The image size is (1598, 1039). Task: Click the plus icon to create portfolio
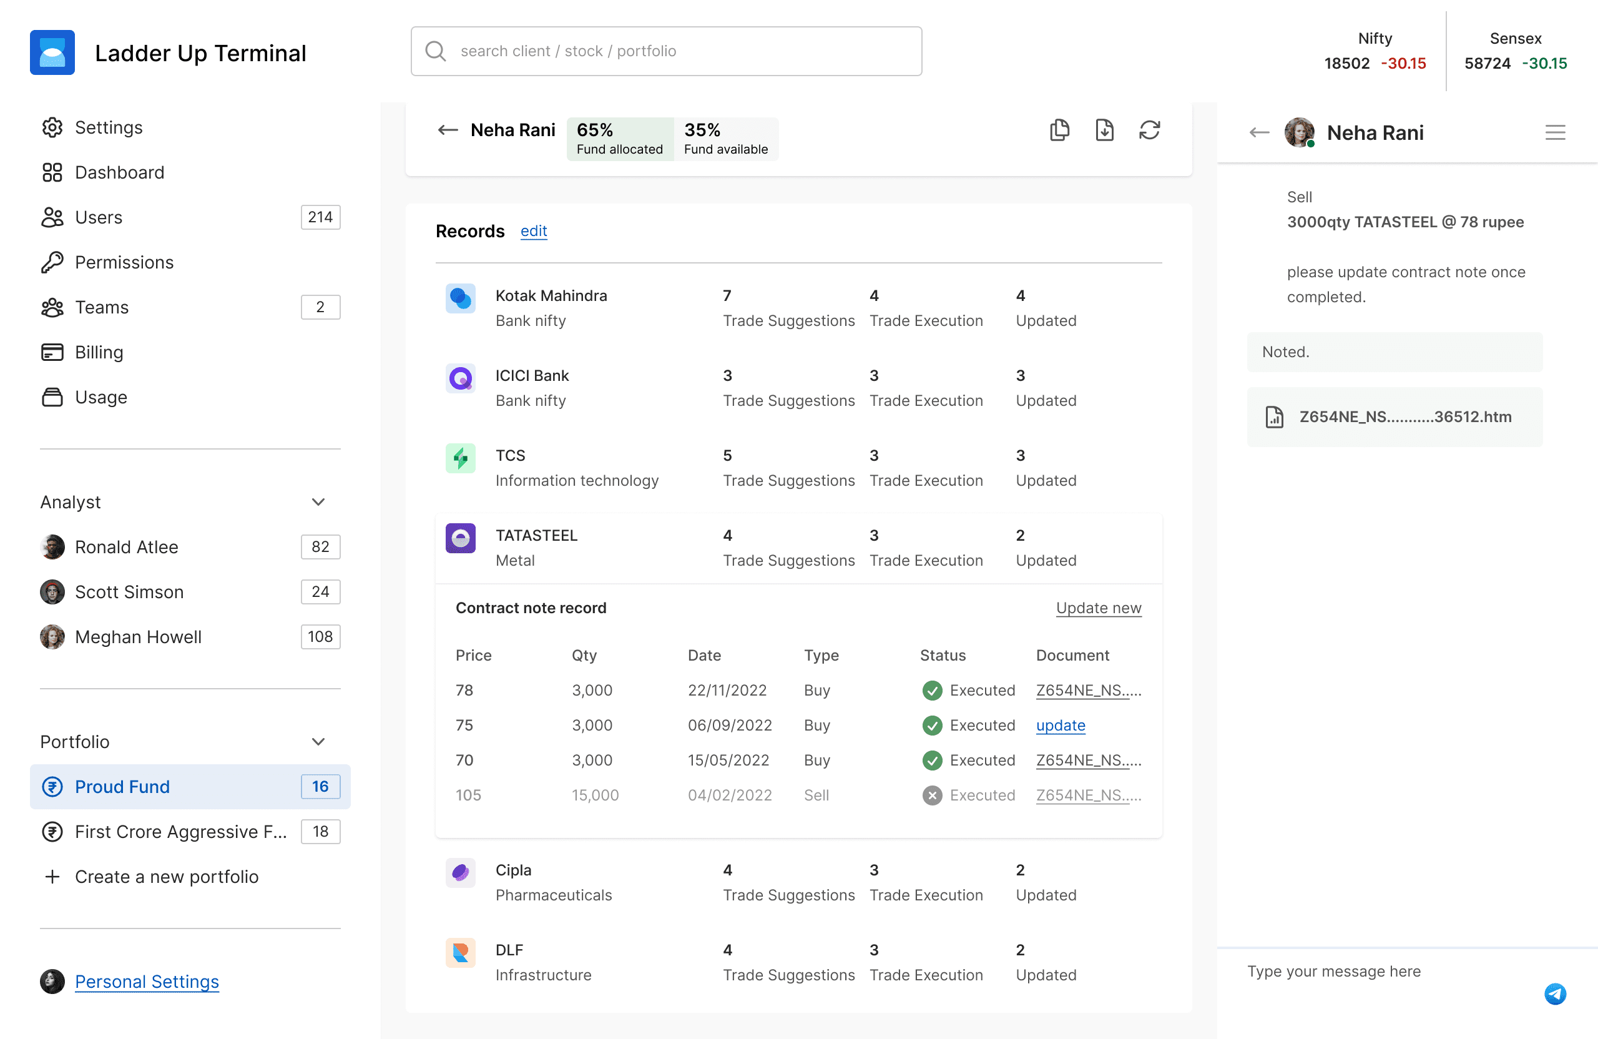[x=52, y=877]
